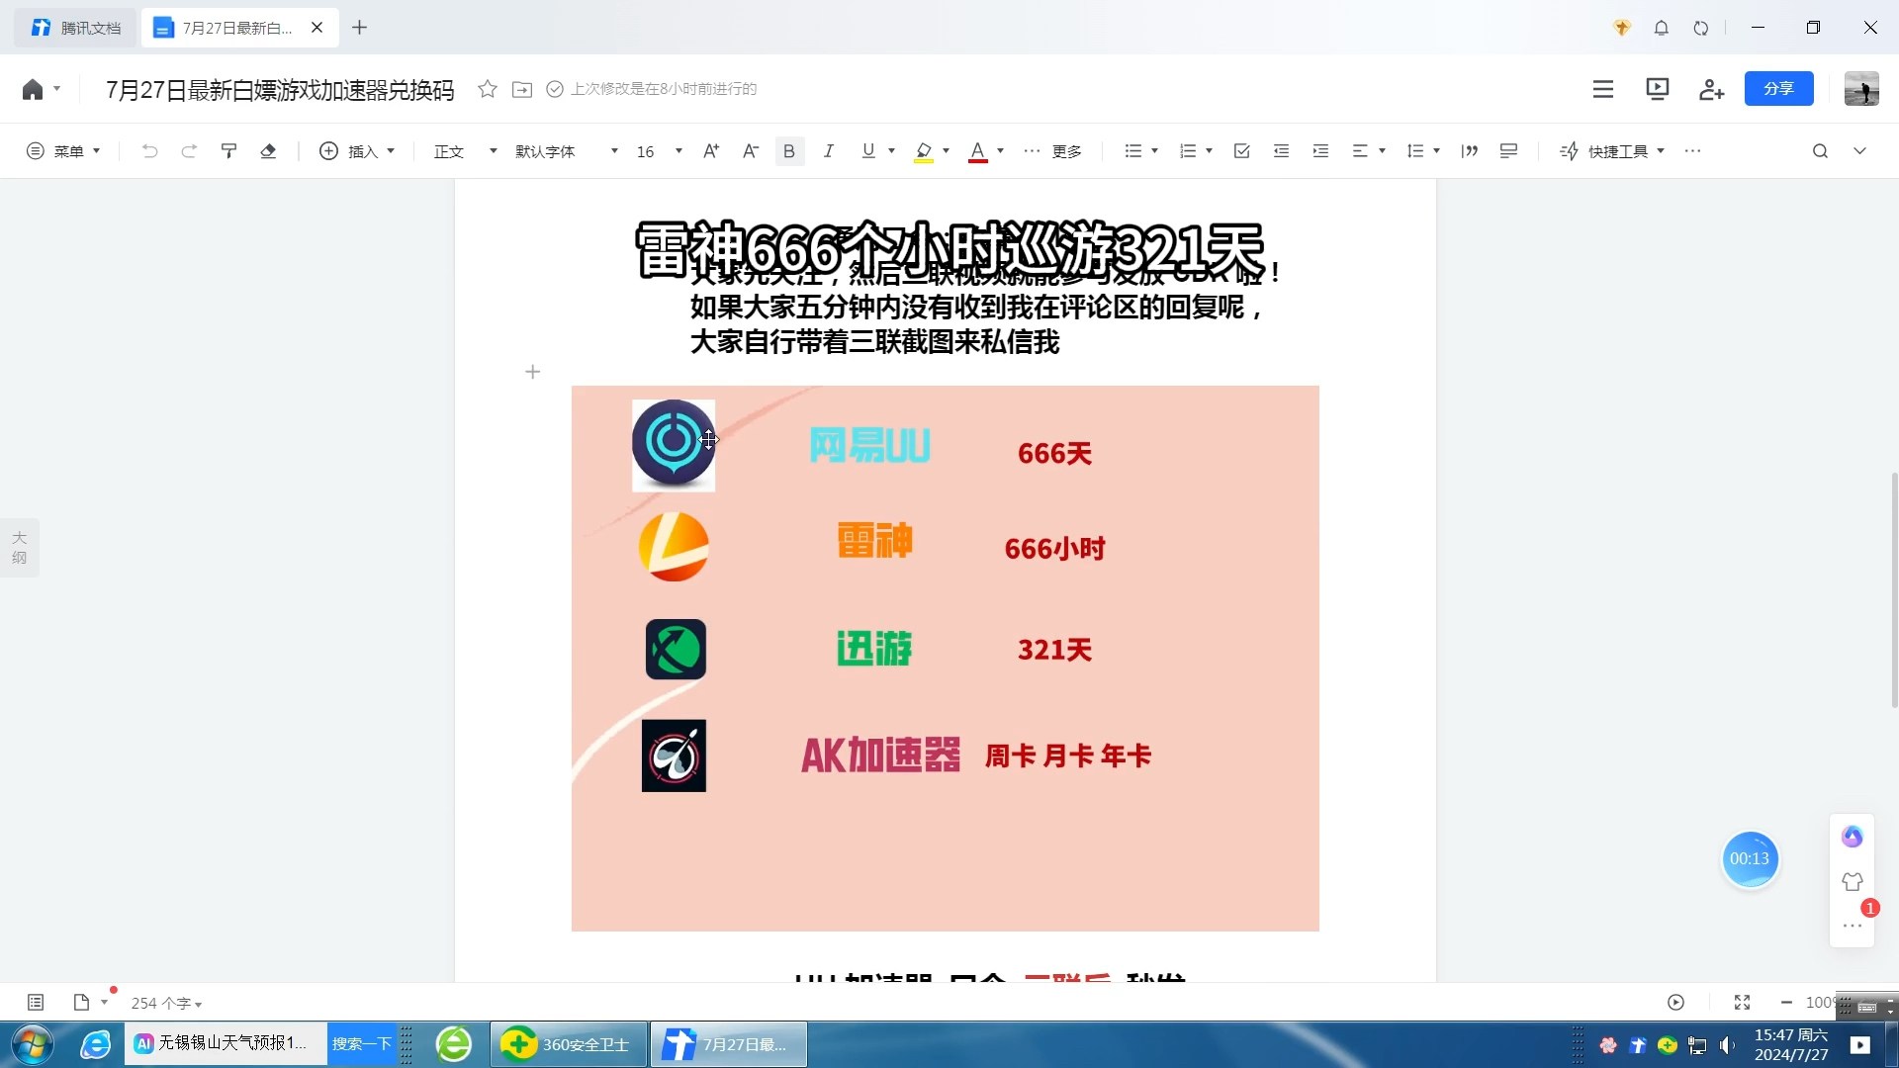The height and width of the screenshot is (1068, 1899).
Task: Toggle bulleted list
Action: click(1133, 151)
